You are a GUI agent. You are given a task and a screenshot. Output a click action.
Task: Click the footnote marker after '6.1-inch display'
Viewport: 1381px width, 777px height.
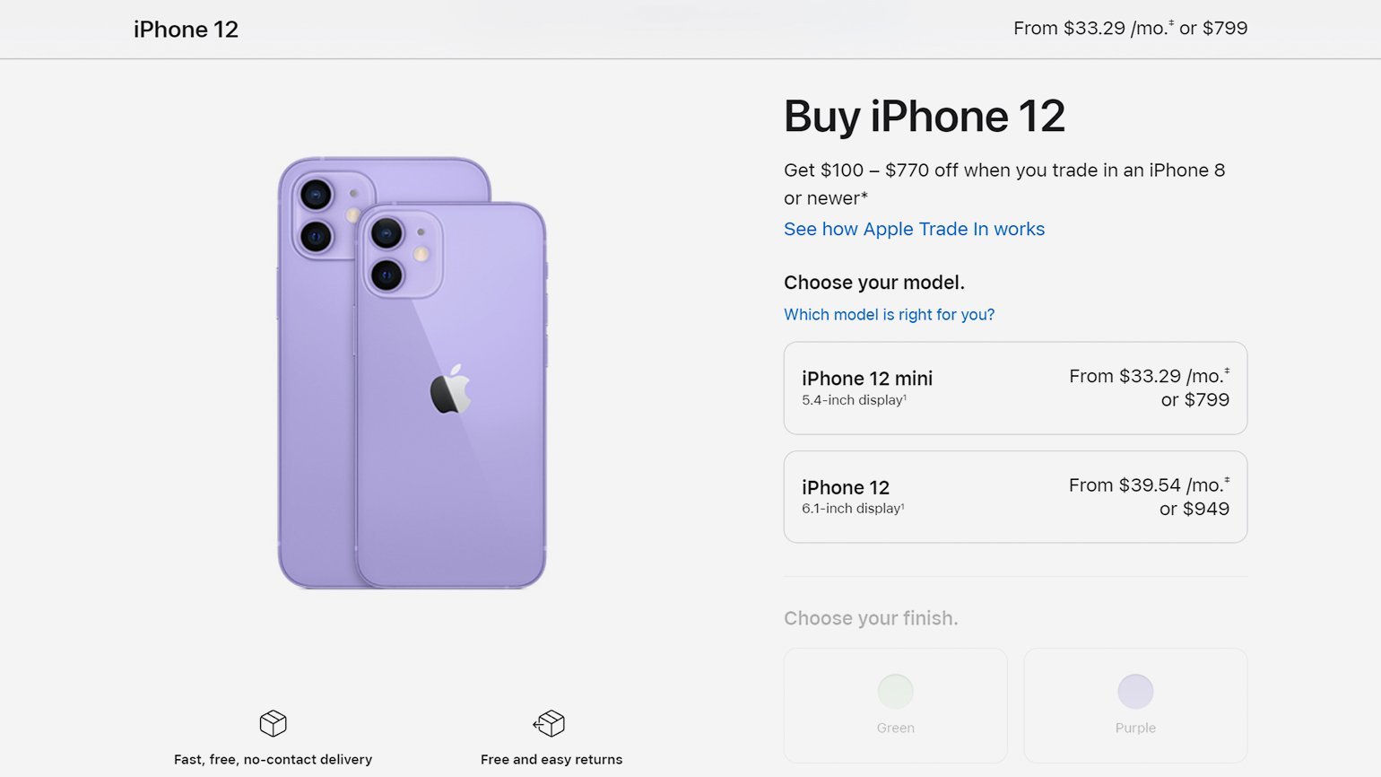[903, 506]
